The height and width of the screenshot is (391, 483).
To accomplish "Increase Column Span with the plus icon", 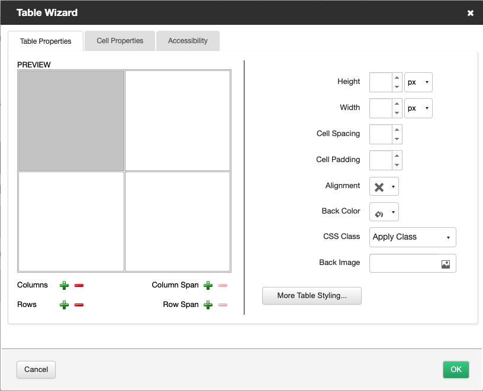I will point(208,285).
